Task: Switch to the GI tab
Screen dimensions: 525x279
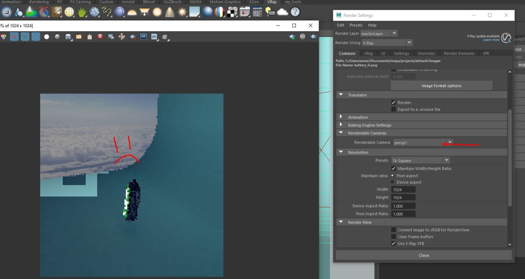Action: 383,53
